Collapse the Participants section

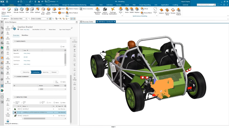[15, 41]
